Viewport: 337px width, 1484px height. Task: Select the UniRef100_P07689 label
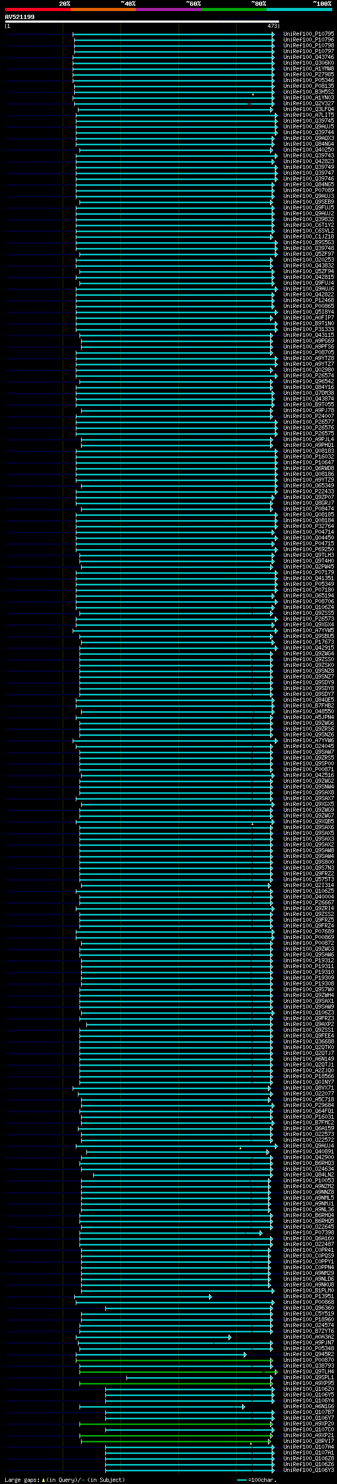click(308, 932)
